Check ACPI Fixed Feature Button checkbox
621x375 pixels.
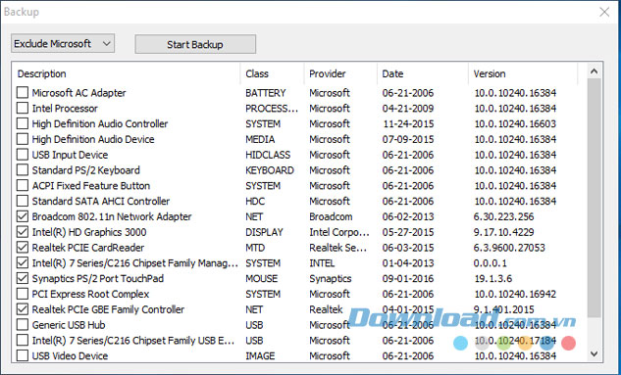[23, 185]
